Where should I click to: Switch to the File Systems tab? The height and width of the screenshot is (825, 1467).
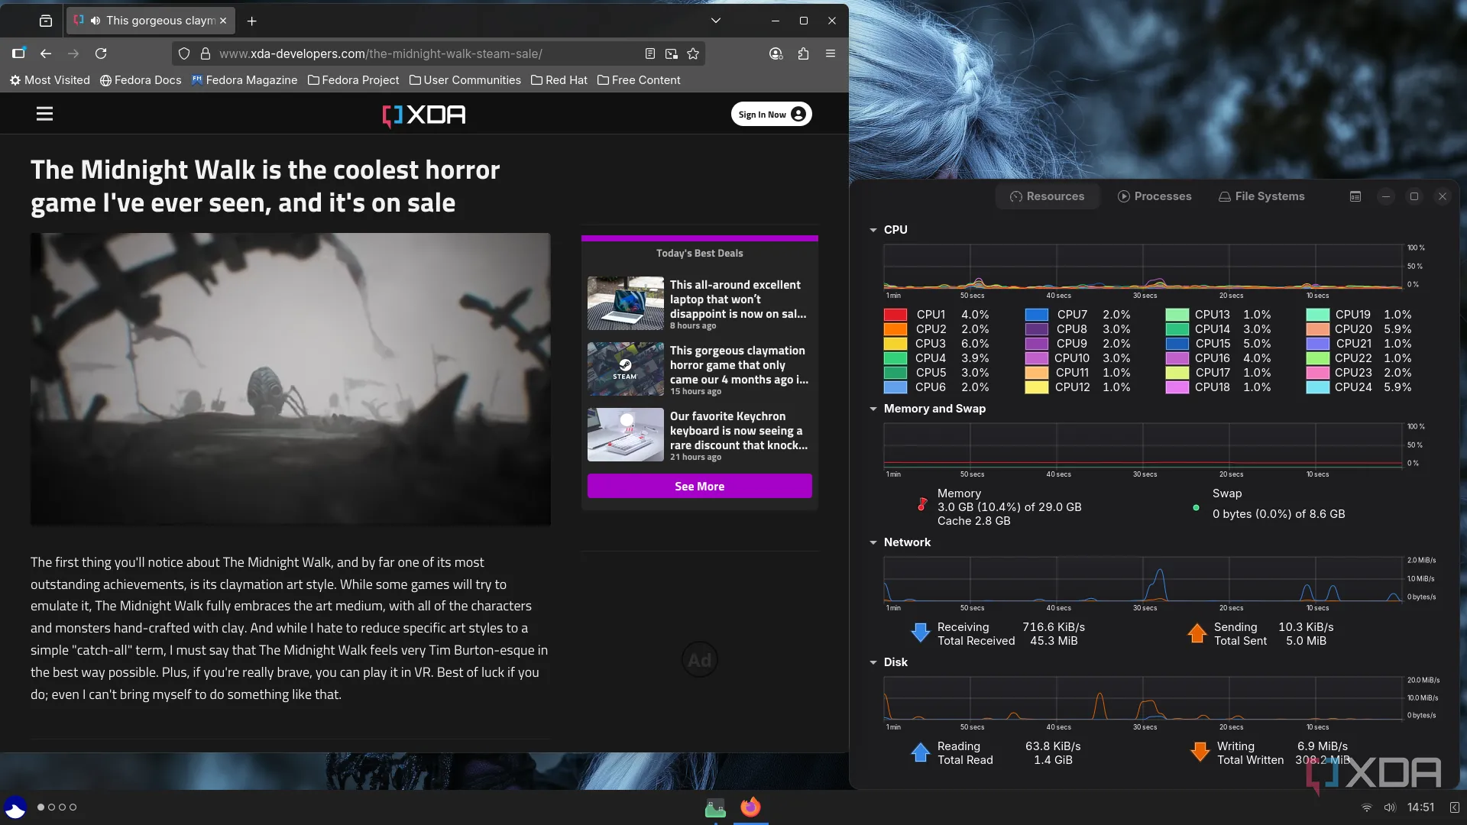(1261, 196)
